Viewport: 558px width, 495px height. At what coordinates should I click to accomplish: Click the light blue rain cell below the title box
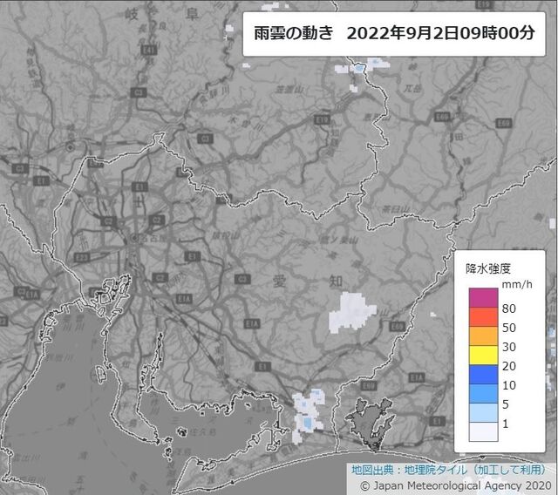pyautogui.click(x=358, y=68)
